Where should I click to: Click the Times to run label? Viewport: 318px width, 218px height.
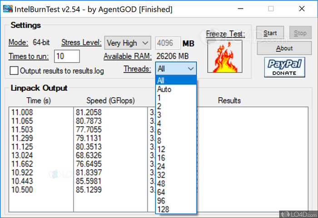click(x=29, y=56)
